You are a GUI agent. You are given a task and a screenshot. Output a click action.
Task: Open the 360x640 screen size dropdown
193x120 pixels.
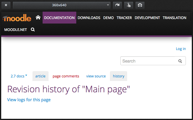pos(62,5)
